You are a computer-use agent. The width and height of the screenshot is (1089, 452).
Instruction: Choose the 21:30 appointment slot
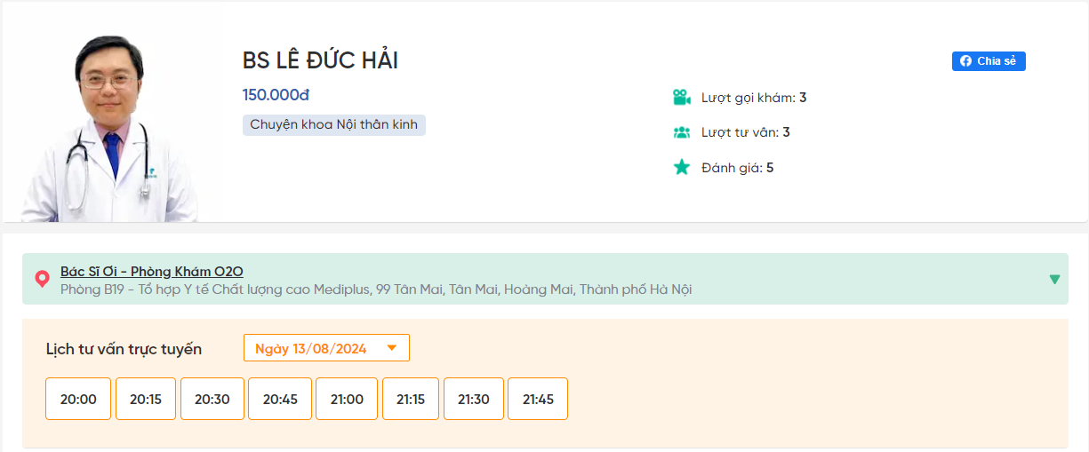pos(474,399)
